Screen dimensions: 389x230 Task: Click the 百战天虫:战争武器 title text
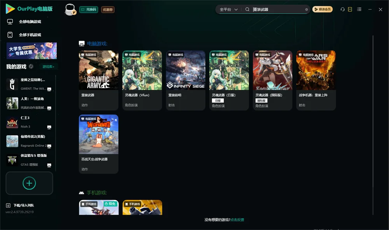click(x=95, y=159)
